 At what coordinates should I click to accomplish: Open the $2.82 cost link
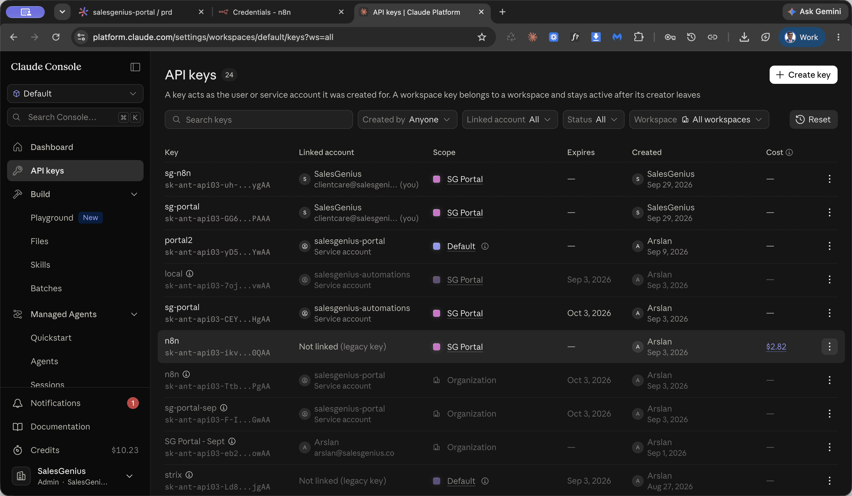point(776,347)
